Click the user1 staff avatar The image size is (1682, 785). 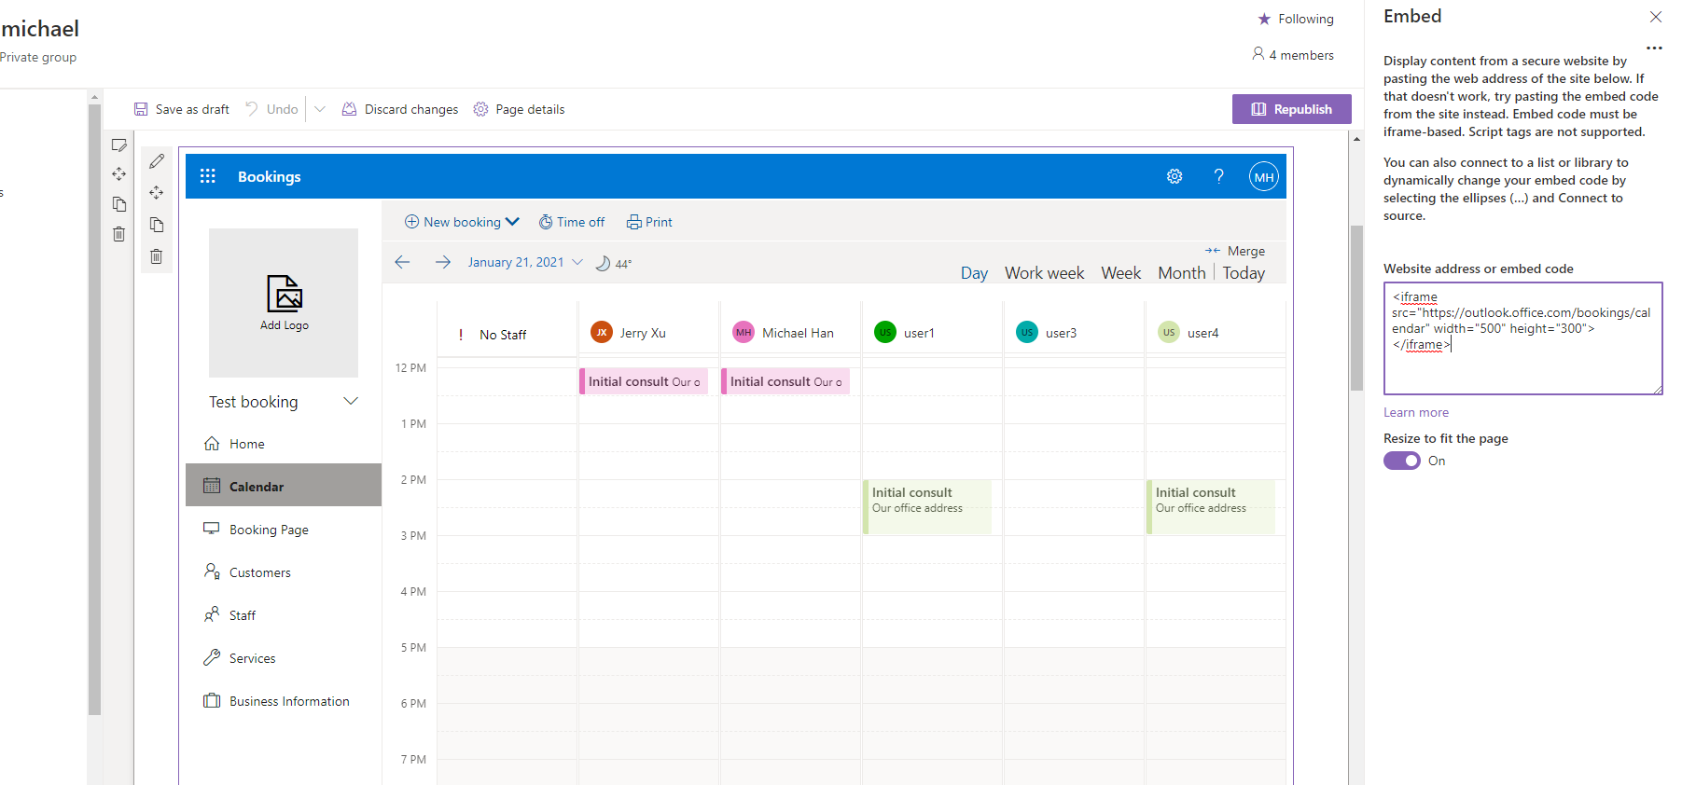tap(885, 332)
